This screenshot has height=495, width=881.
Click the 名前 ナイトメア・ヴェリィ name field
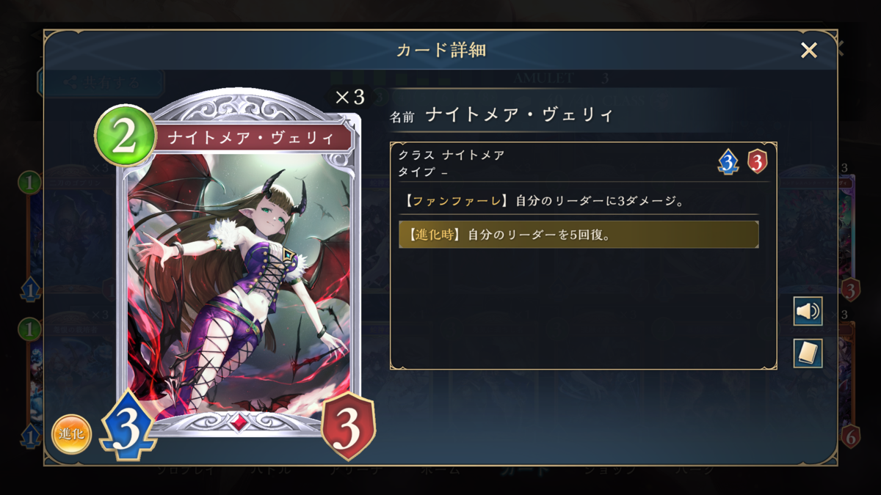[x=501, y=116]
